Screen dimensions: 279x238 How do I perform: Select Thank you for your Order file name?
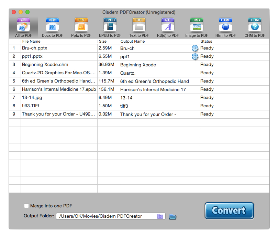tap(58, 114)
